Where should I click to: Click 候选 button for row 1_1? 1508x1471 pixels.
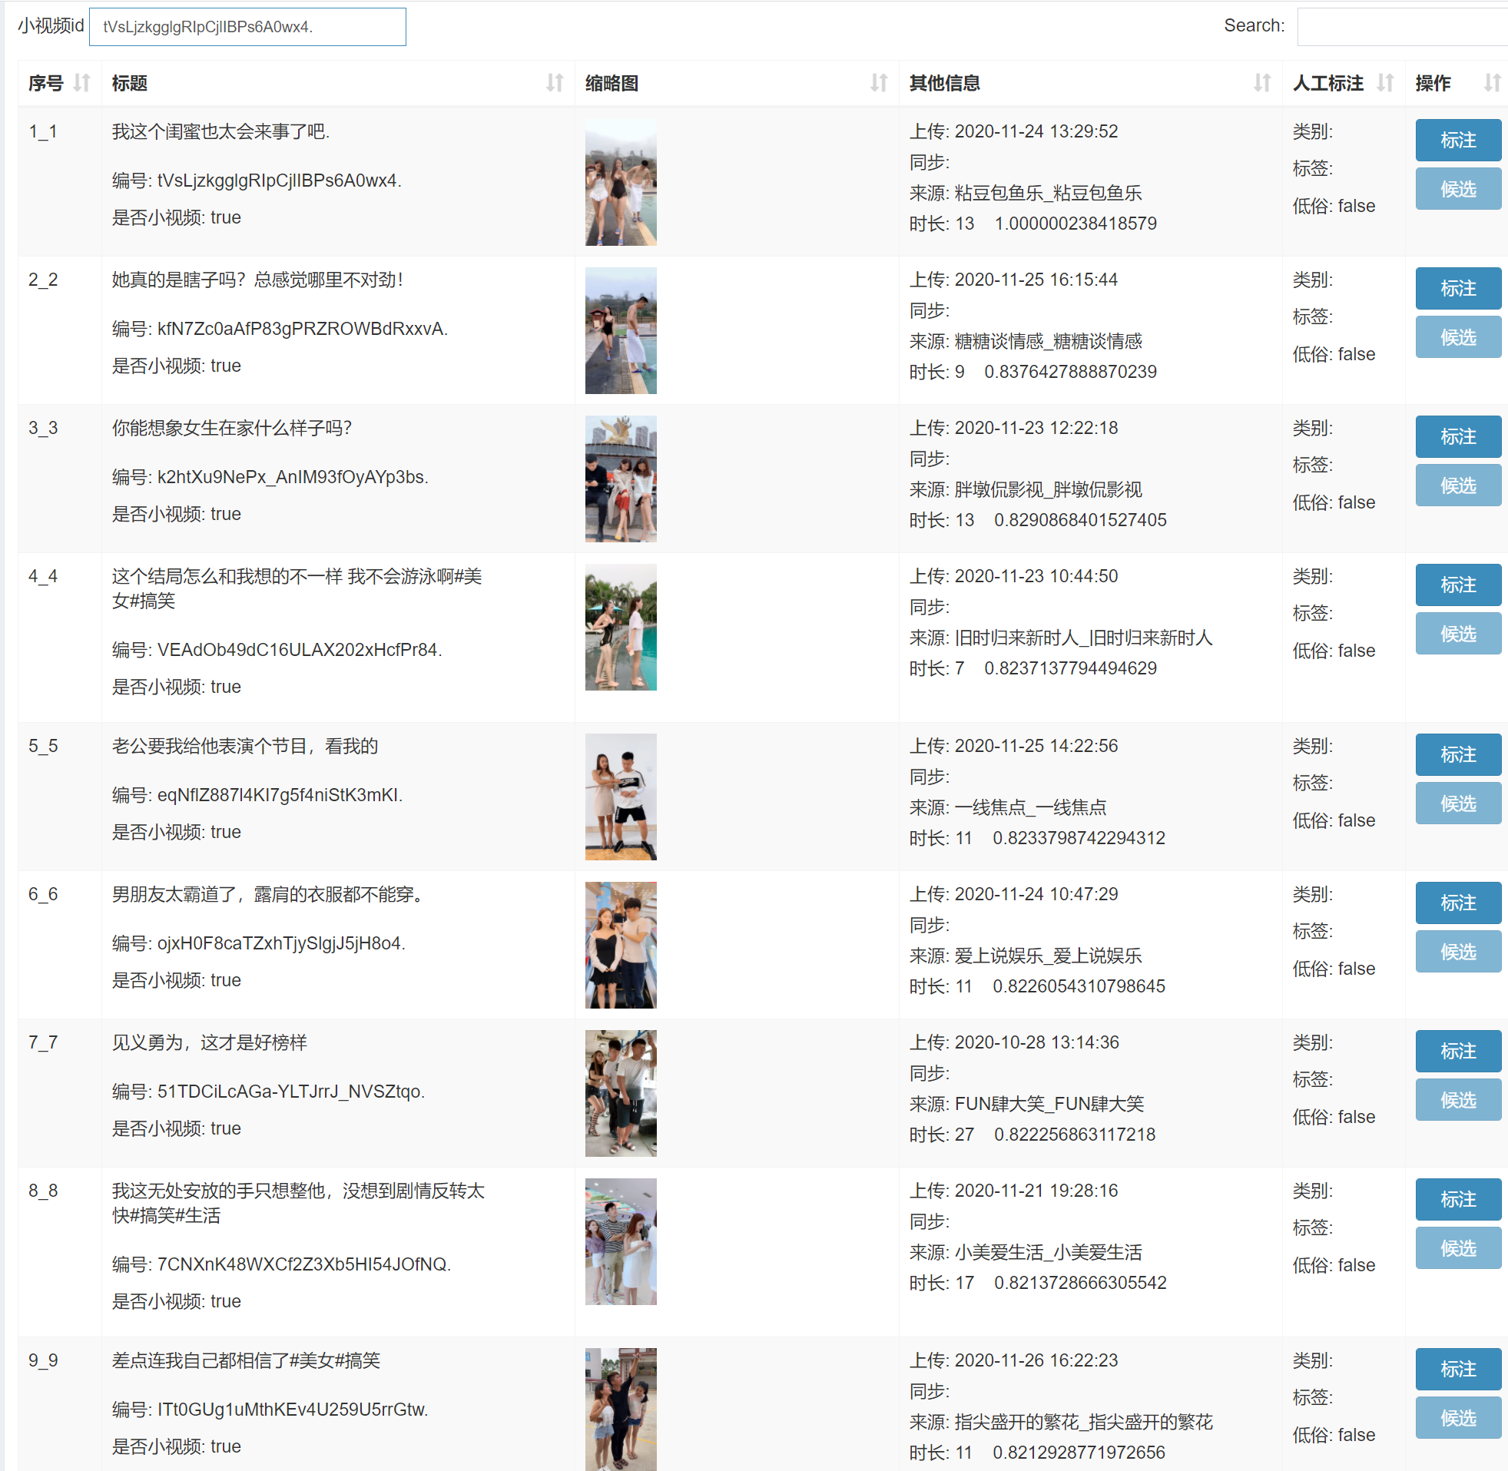1457,189
